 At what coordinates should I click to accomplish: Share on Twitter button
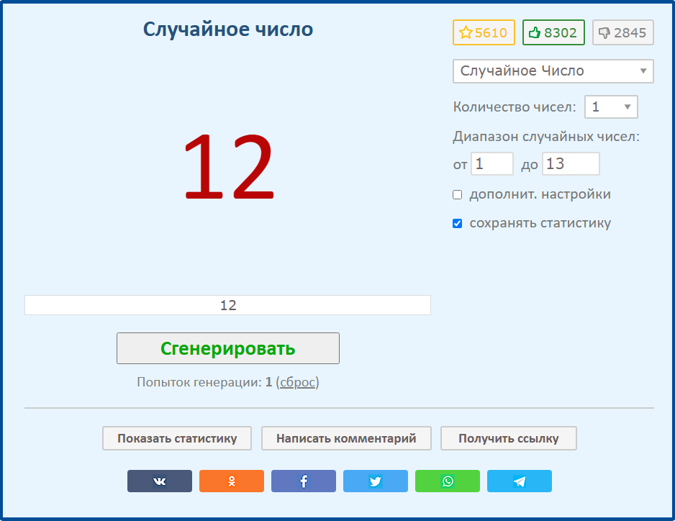(x=376, y=481)
